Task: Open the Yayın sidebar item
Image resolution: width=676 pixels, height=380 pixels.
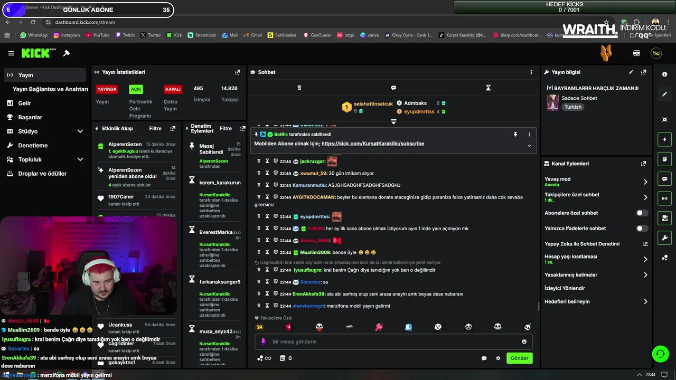Action: point(45,75)
